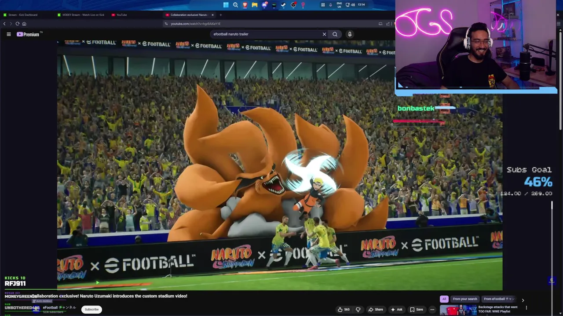Open the eFootball channel name link

point(59,308)
